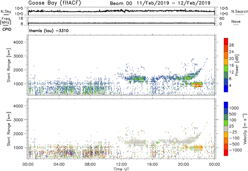Click the '3000' range tick in the power panel
The height and width of the screenshot is (171, 248).
tap(18, 56)
